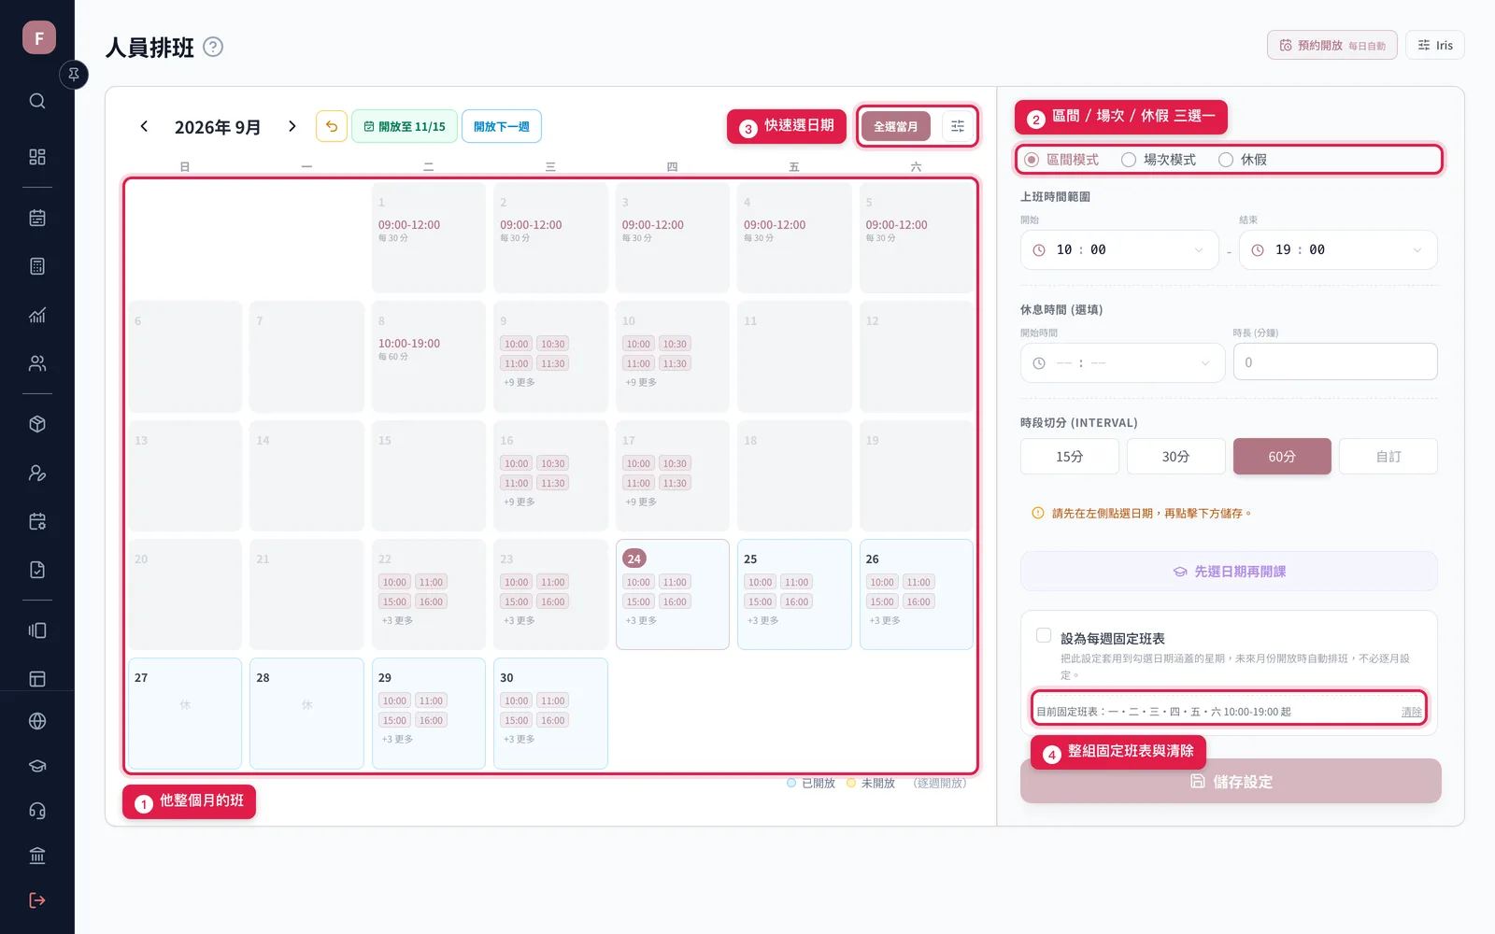The height and width of the screenshot is (934, 1495).
Task: Click the 清除 link in fixed schedule row
Action: pyautogui.click(x=1412, y=712)
